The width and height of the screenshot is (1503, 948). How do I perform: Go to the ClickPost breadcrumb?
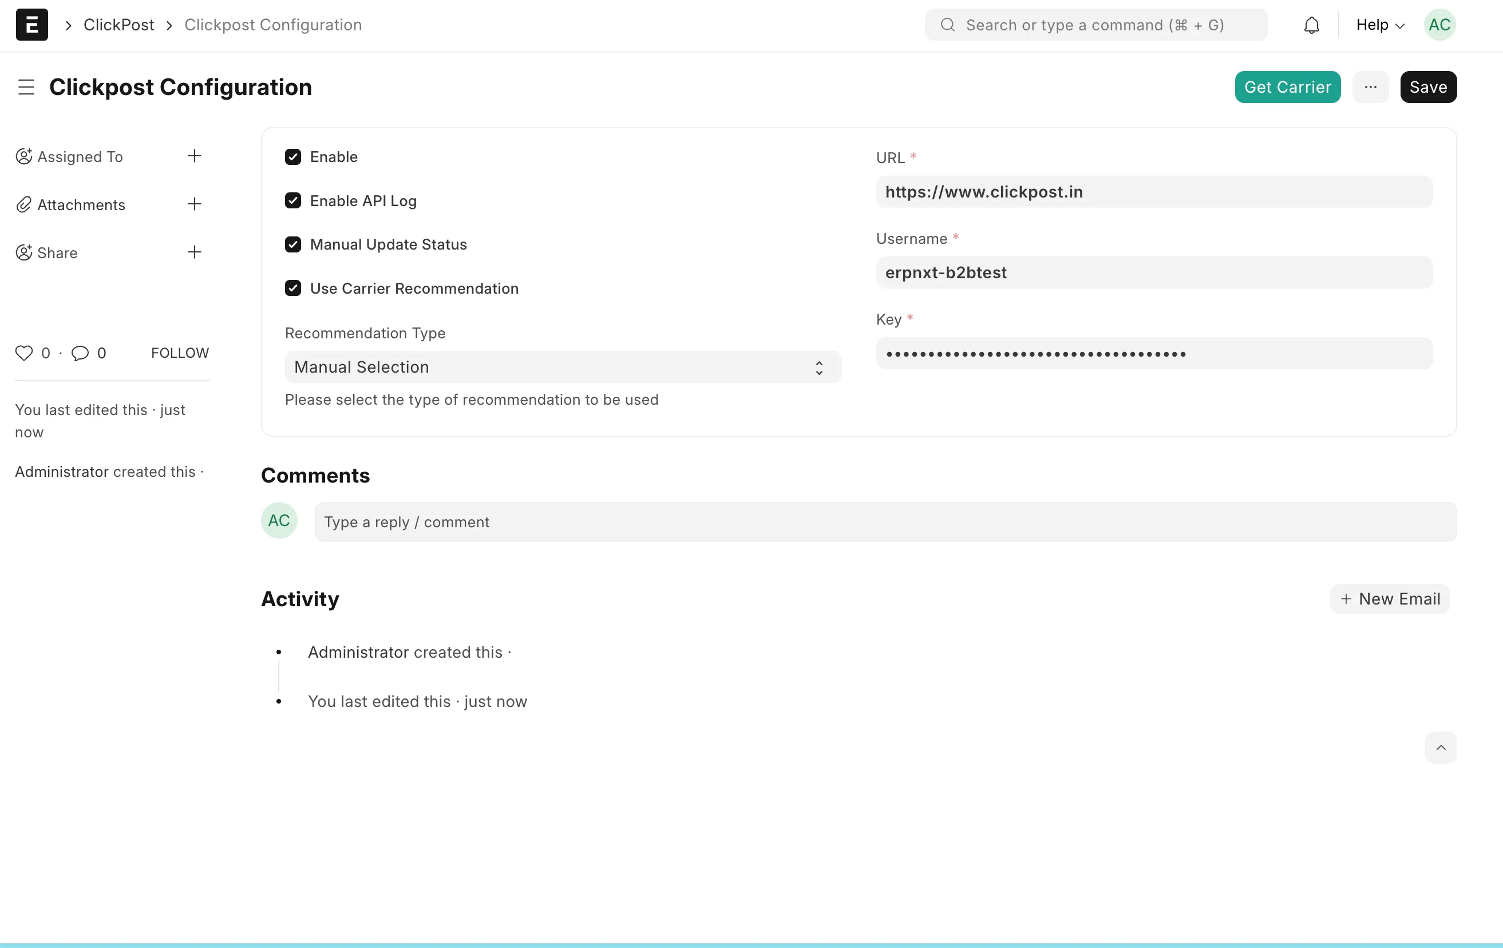coord(118,25)
